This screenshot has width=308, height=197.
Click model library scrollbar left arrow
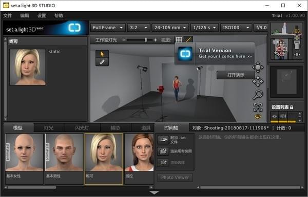[x=6, y=187]
